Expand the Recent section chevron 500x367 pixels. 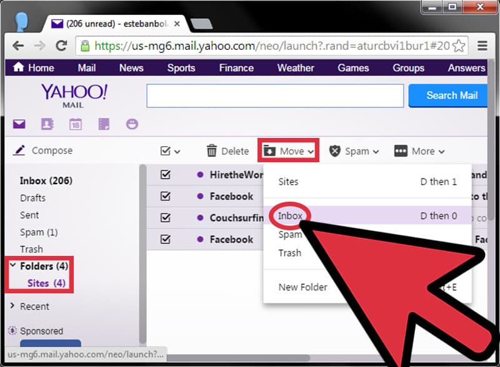click(12, 305)
